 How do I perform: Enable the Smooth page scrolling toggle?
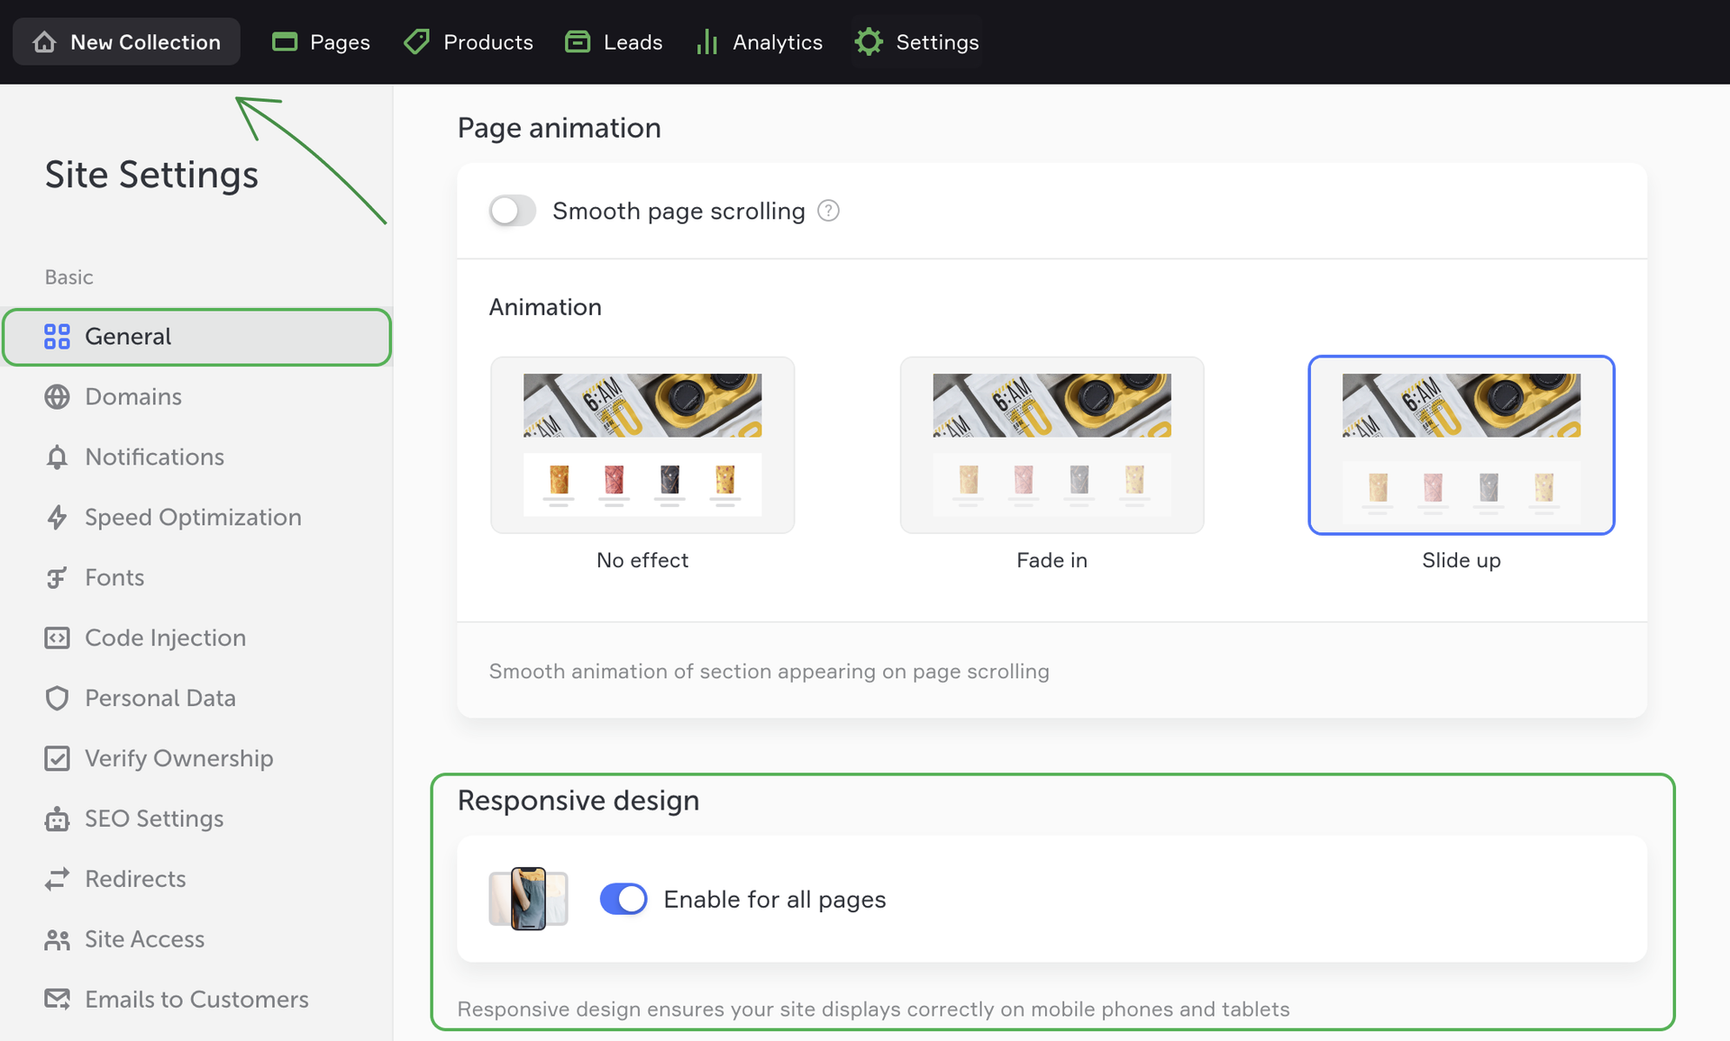(513, 211)
